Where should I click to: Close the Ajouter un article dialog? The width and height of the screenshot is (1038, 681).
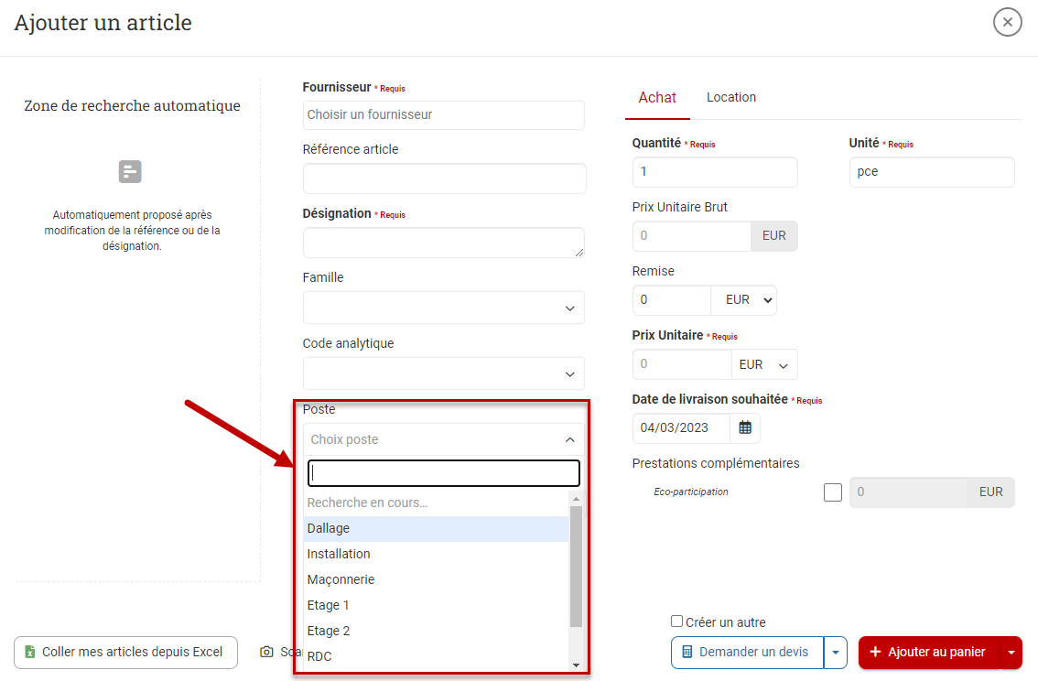(x=1007, y=22)
